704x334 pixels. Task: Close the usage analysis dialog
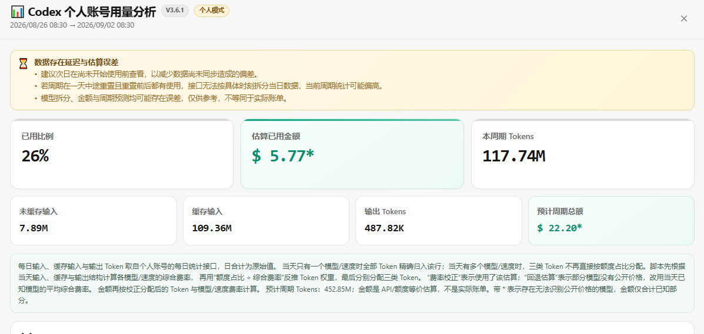point(684,18)
